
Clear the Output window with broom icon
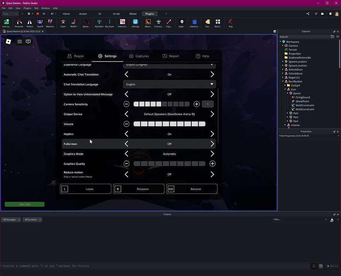tap(332, 220)
